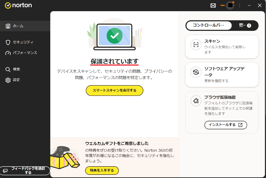Open the account avatar menu
266x178 pixels.
point(230,5)
